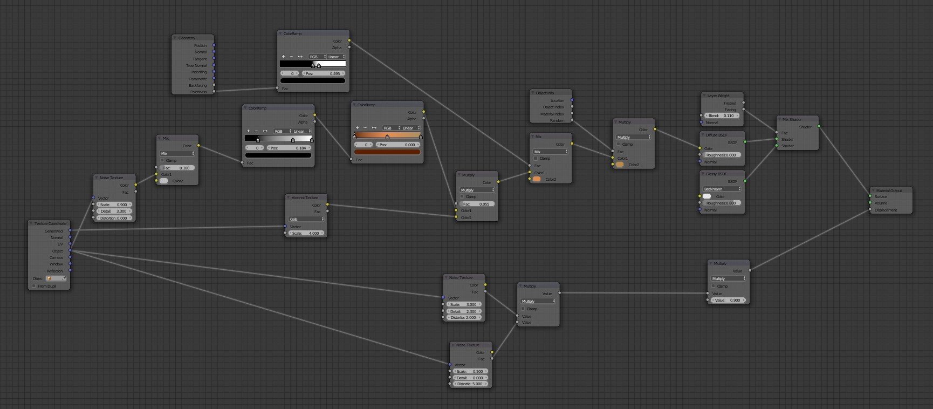Collapse the Geometry node using its header triangle
Screen dimensions: 933x409
point(175,38)
